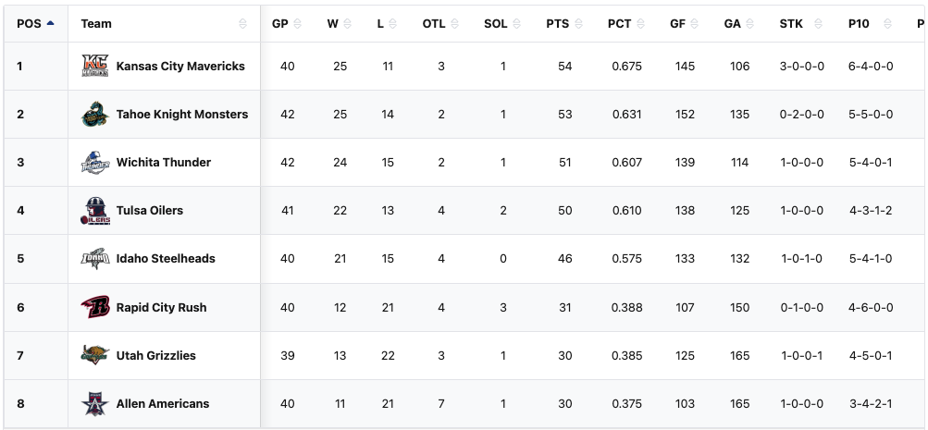The image size is (928, 430).
Task: Select the Rapid City Rush table row
Action: pyautogui.click(x=463, y=307)
